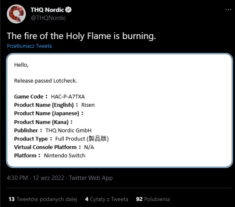The height and width of the screenshot is (207, 235).
Task: Click the Game Code HAC-P-A7TXA line
Action: tap(49, 97)
